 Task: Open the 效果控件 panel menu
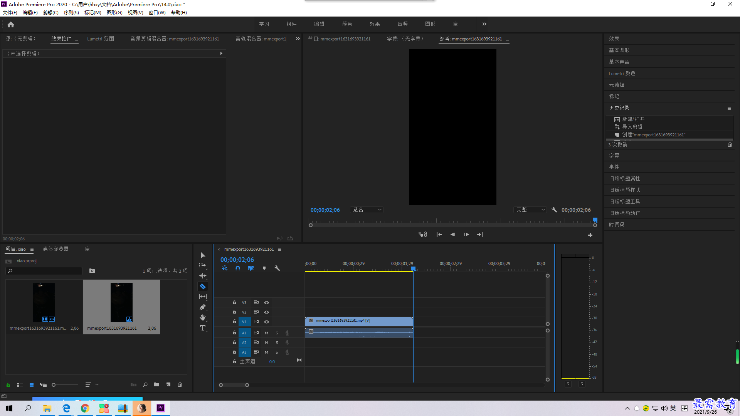77,39
